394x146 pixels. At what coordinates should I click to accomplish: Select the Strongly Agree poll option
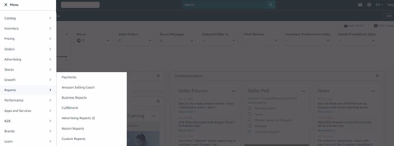pos(250,108)
